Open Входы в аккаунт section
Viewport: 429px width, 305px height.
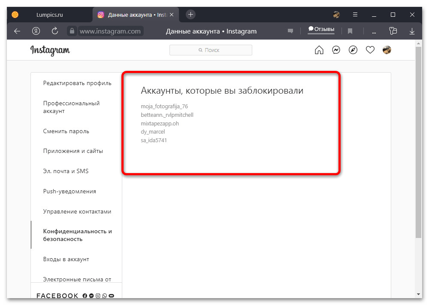tap(66, 259)
